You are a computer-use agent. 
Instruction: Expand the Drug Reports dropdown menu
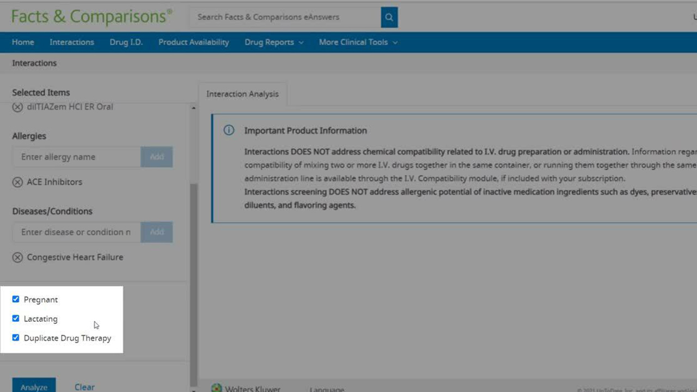(x=274, y=42)
